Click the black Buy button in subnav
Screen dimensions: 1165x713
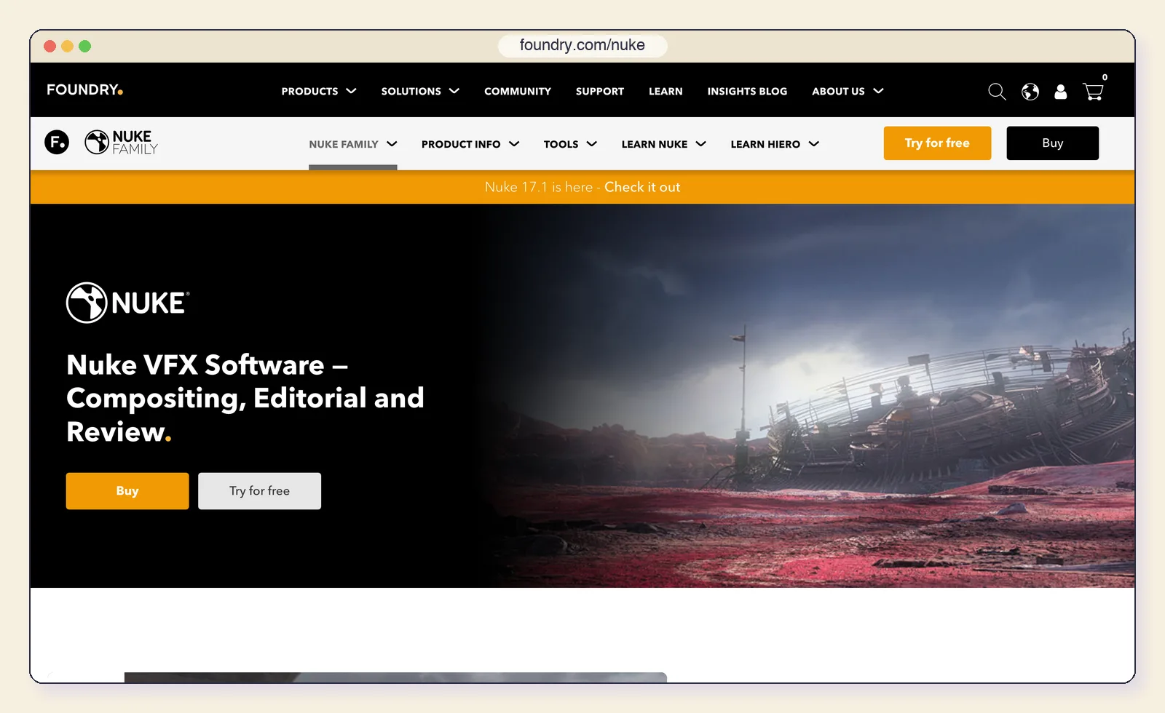coord(1052,143)
